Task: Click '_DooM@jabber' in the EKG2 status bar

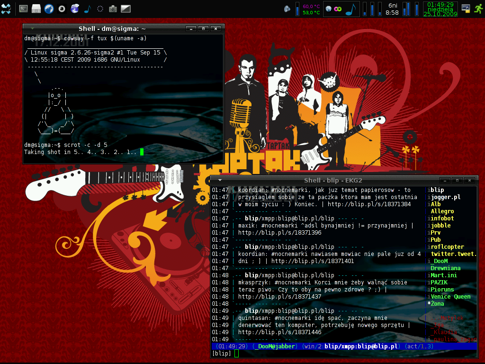Action: click(275, 346)
